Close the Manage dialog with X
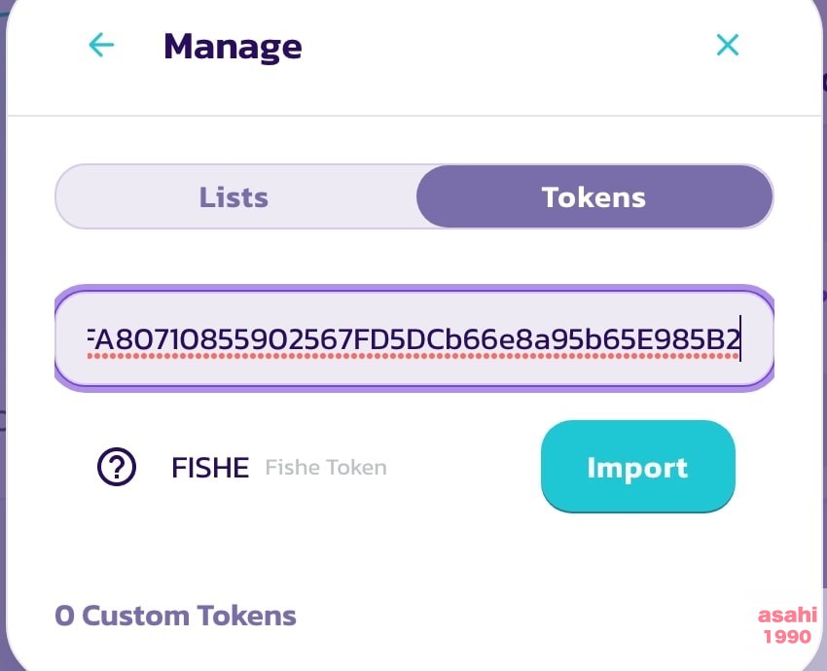 click(727, 45)
